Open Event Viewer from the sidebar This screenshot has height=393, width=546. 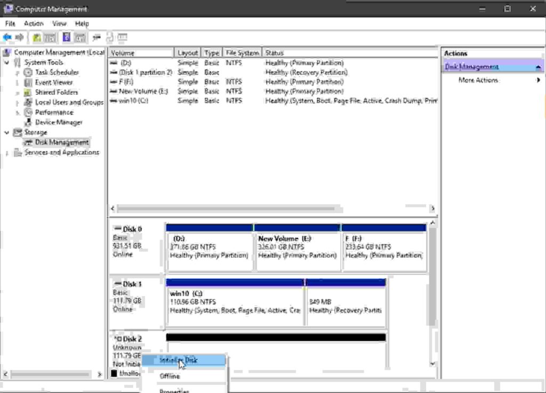tap(28, 82)
